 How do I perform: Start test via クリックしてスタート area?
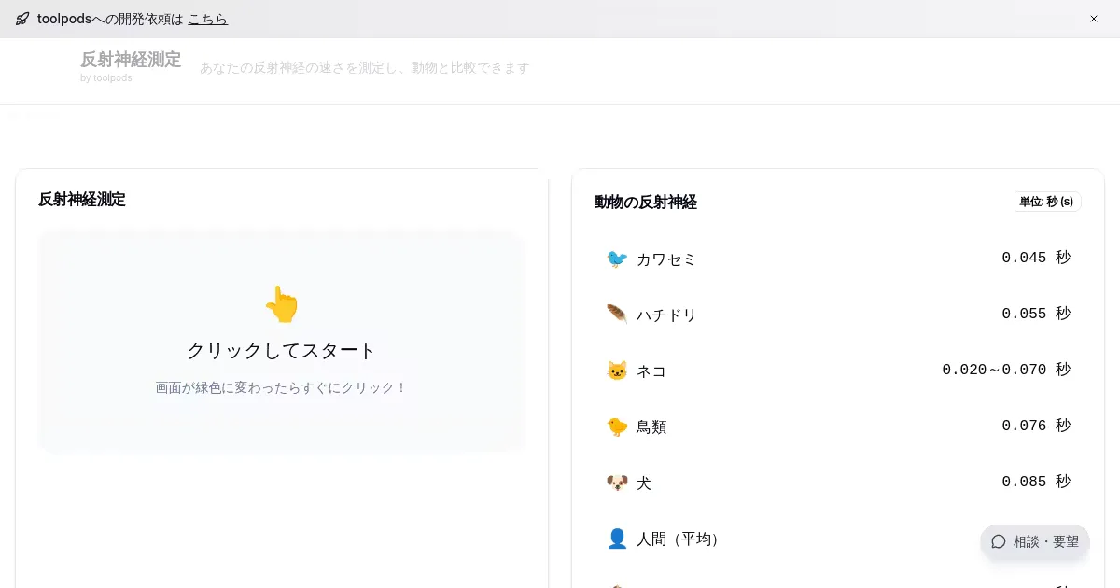click(x=281, y=351)
